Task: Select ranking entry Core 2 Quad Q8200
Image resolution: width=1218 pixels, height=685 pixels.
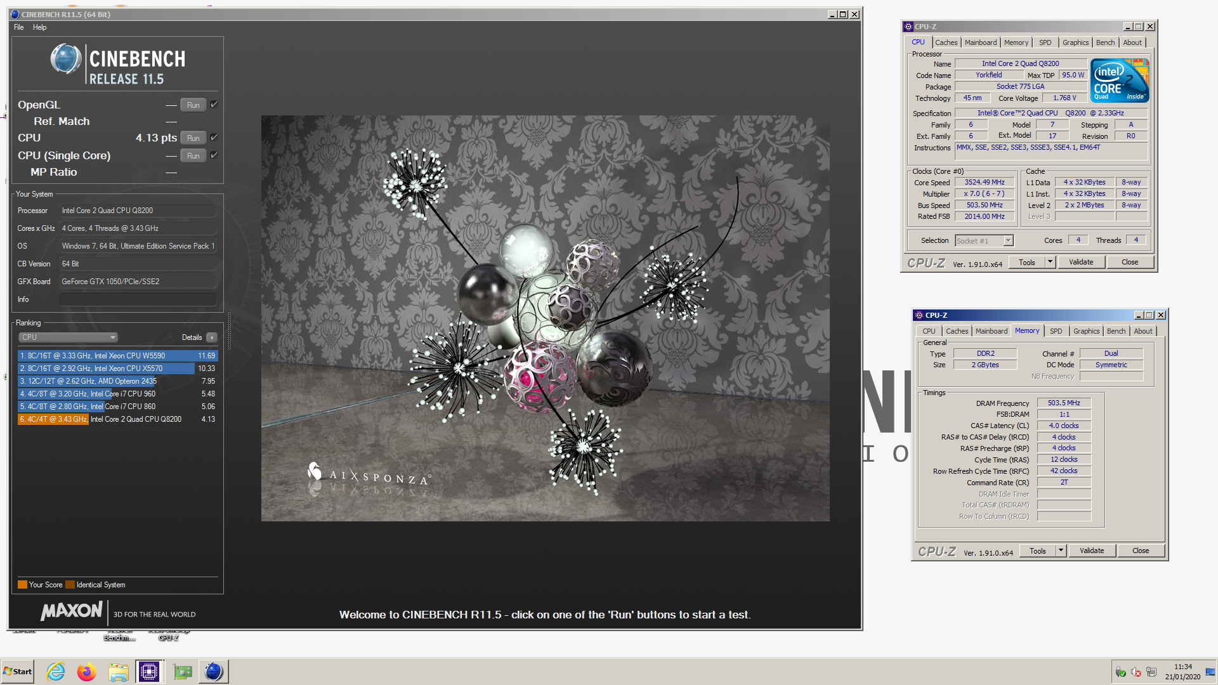Action: pyautogui.click(x=117, y=419)
